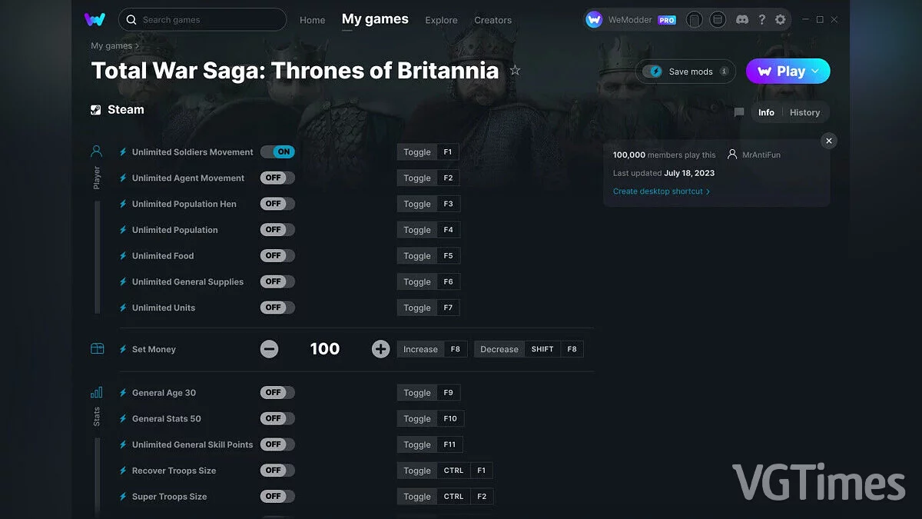This screenshot has height=519, width=922.
Task: Disable the Unlimited Soldiers Movement toggle
Action: 277,151
